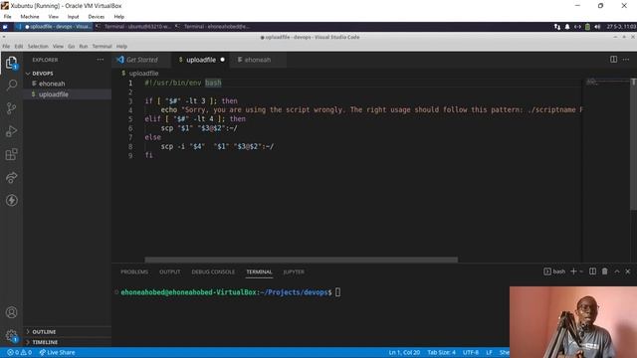Kill the terminal with trash icon
The height and width of the screenshot is (358, 637).
pyautogui.click(x=604, y=271)
